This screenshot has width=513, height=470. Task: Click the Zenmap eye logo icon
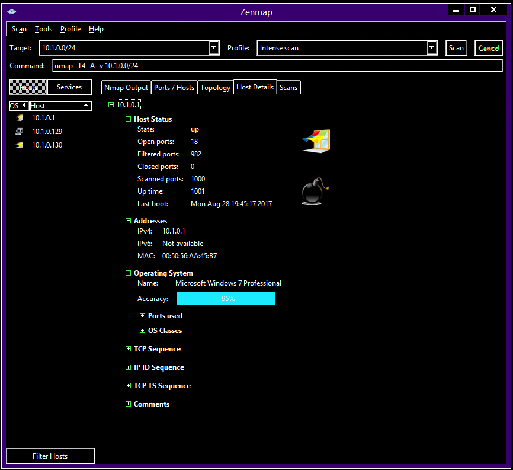11,12
